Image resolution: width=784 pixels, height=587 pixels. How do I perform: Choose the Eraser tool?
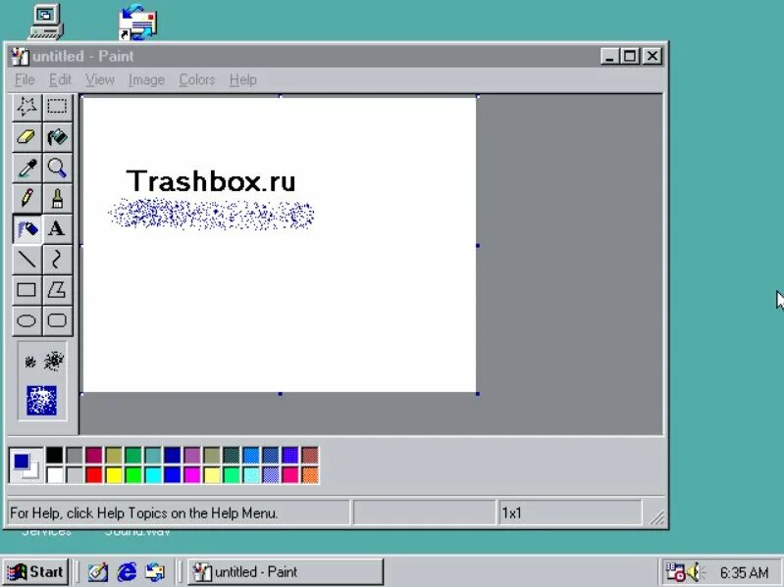pyautogui.click(x=27, y=137)
